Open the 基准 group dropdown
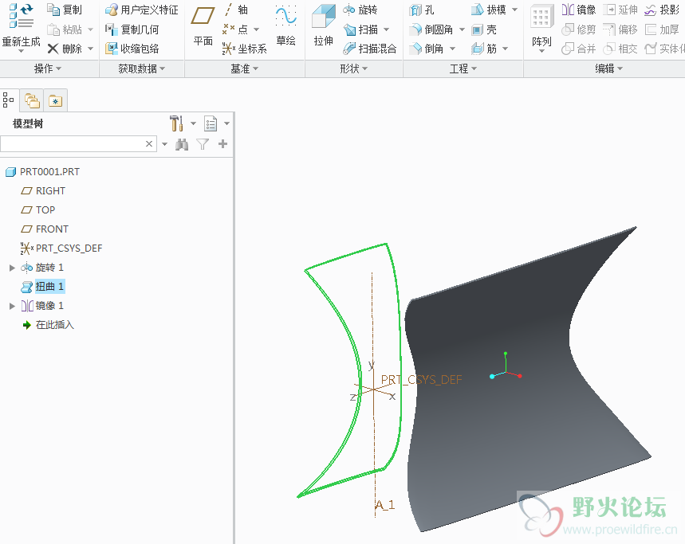The height and width of the screenshot is (544, 685). click(x=245, y=68)
